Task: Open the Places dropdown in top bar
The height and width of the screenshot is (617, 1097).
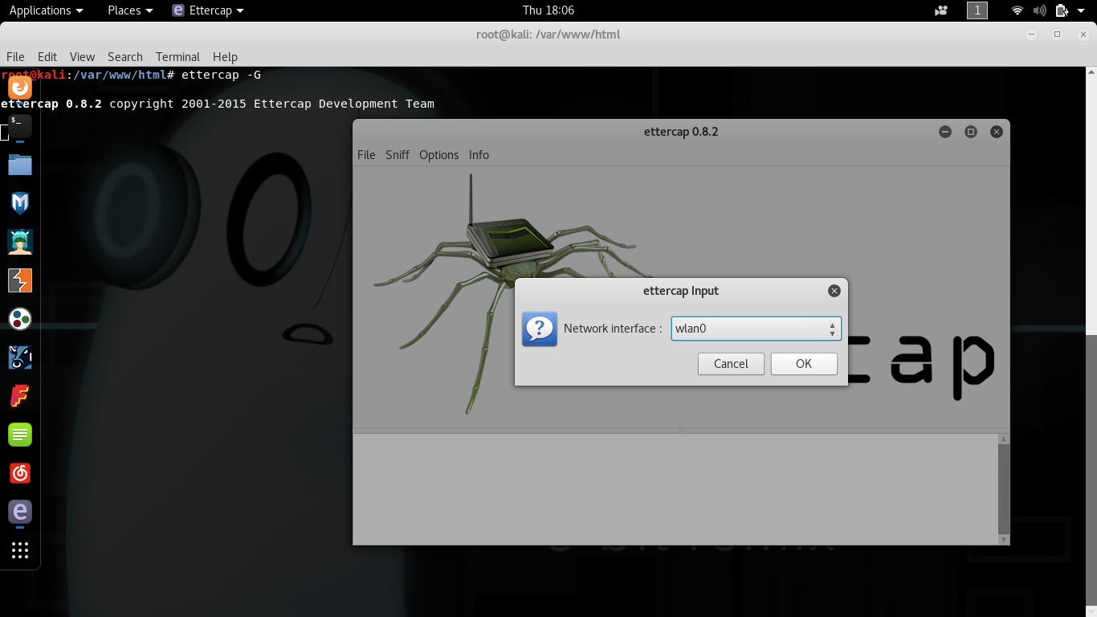Action: (x=130, y=10)
